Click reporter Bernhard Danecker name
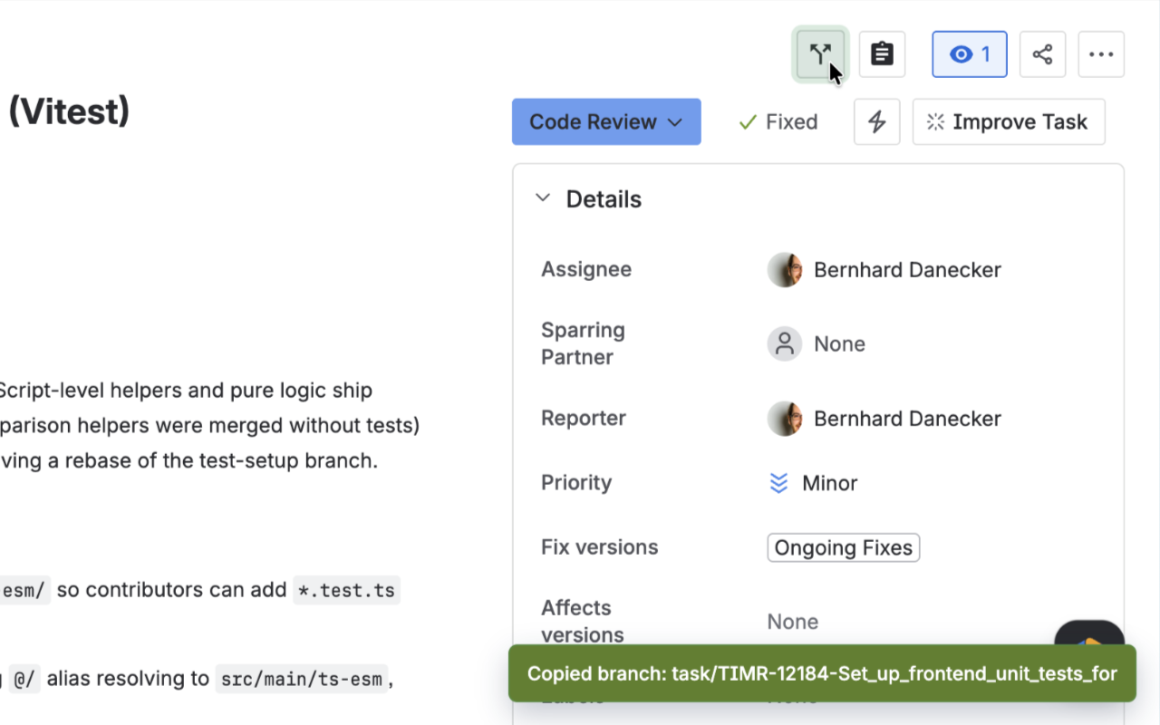1160x725 pixels. [x=907, y=419]
